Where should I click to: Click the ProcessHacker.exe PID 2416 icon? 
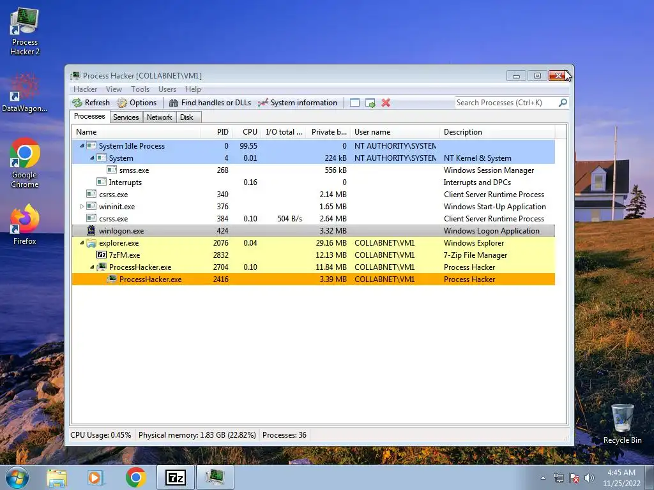(x=112, y=279)
